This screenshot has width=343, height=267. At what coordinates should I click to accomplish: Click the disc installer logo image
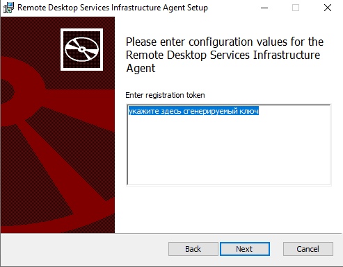coord(81,49)
